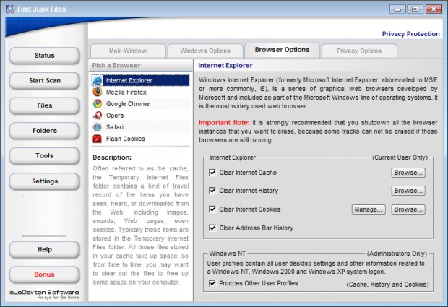The height and width of the screenshot is (307, 448).
Task: Browse for the Internet History location
Action: point(408,191)
